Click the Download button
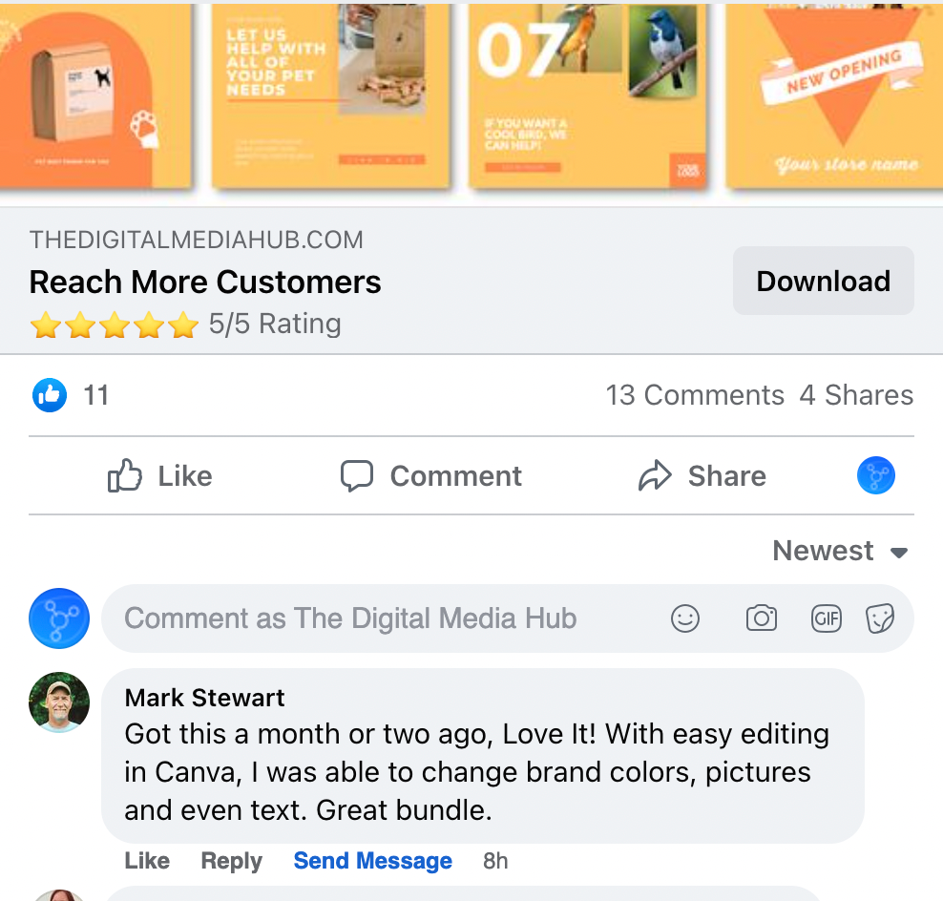The image size is (943, 901). click(824, 281)
